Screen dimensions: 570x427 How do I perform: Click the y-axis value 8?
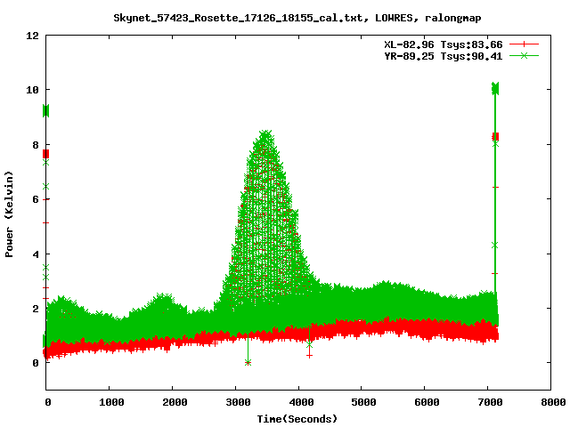(36, 145)
